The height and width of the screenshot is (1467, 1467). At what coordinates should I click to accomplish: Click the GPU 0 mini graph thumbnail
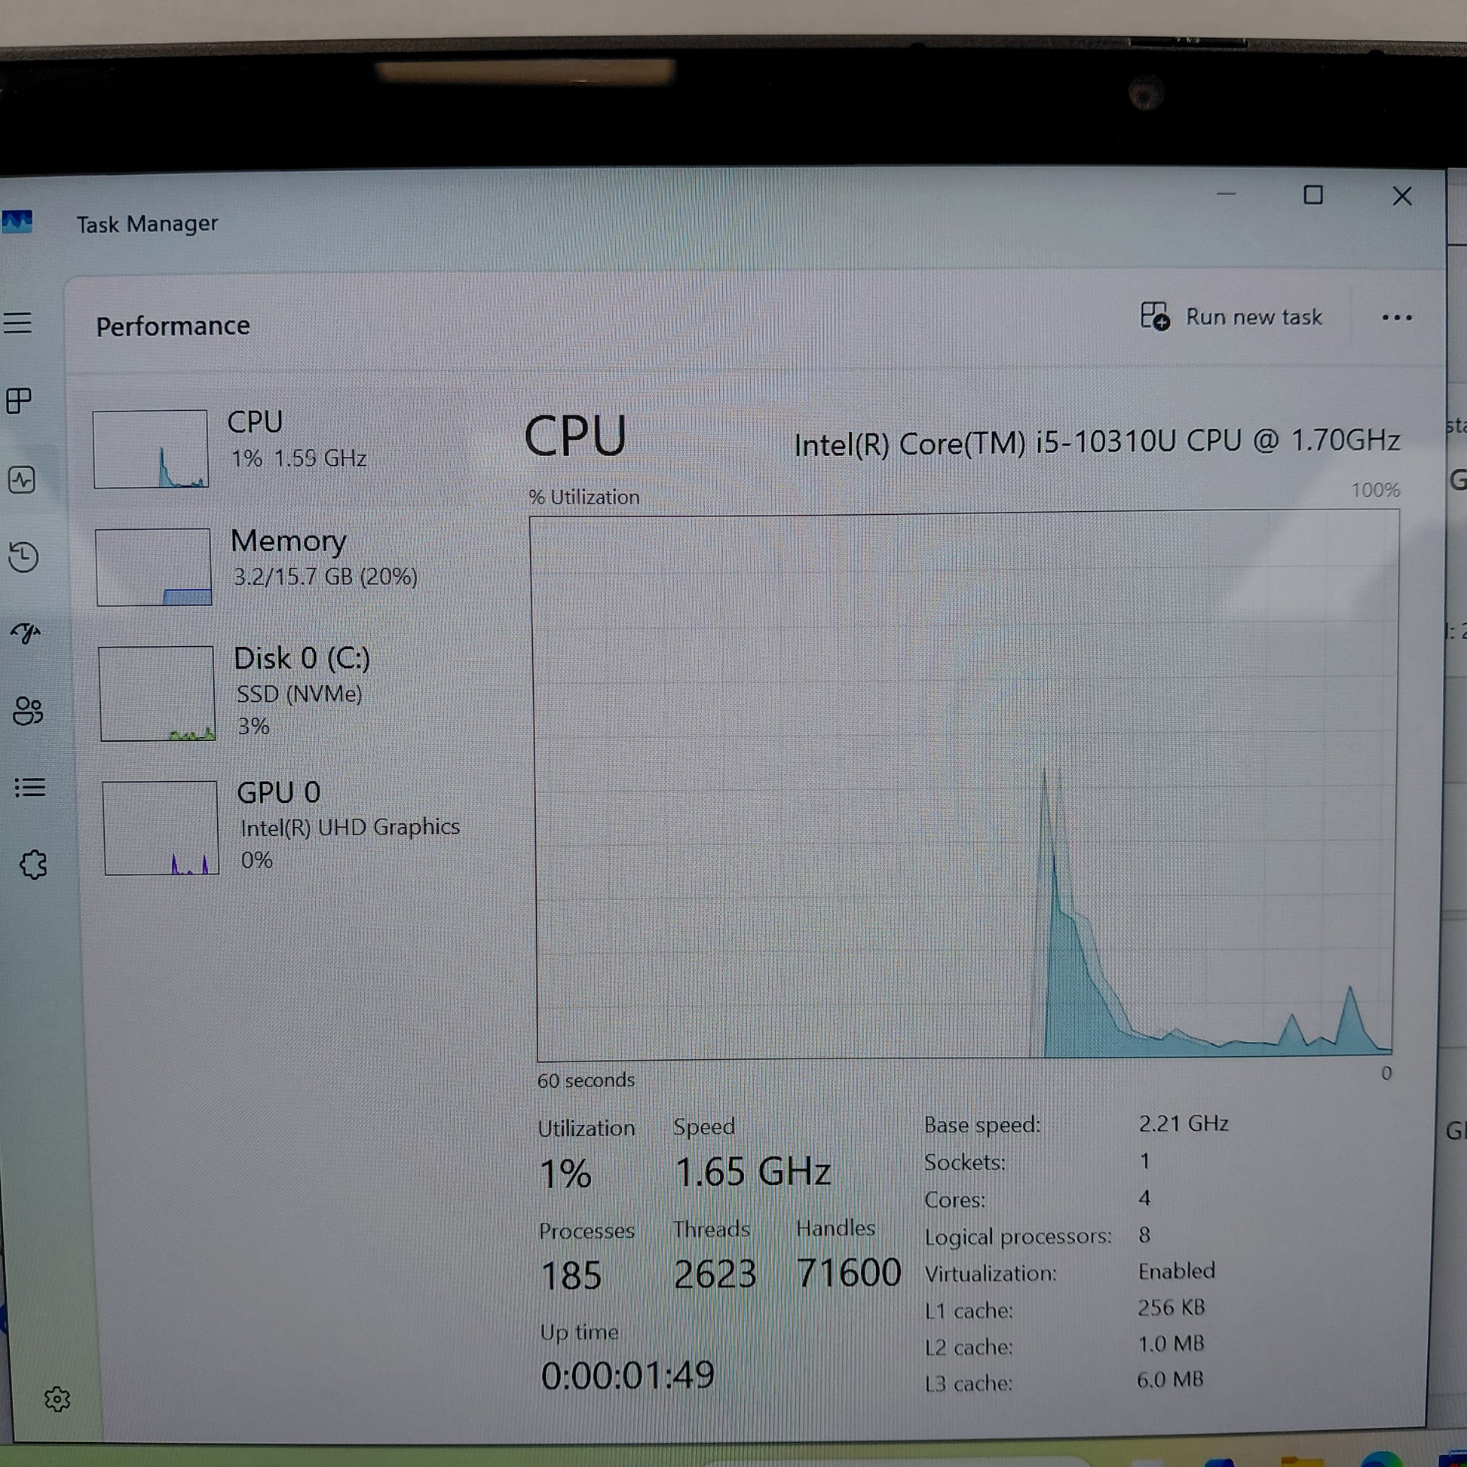161,828
